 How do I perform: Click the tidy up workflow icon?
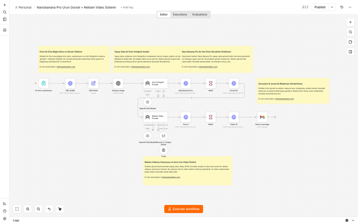click(60, 209)
